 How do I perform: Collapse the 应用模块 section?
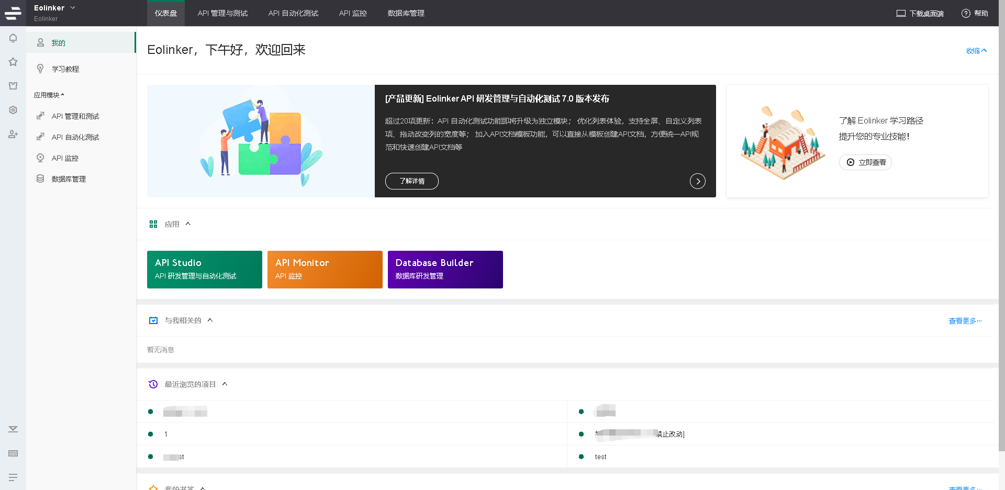(49, 95)
